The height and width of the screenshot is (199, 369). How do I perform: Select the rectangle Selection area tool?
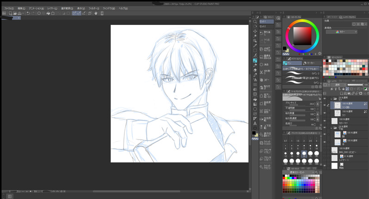coord(255,50)
